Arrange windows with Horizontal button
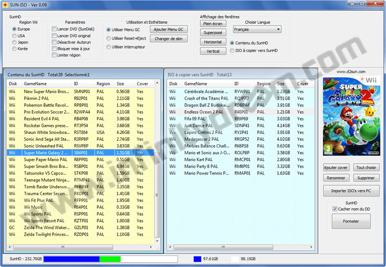 coord(213,42)
